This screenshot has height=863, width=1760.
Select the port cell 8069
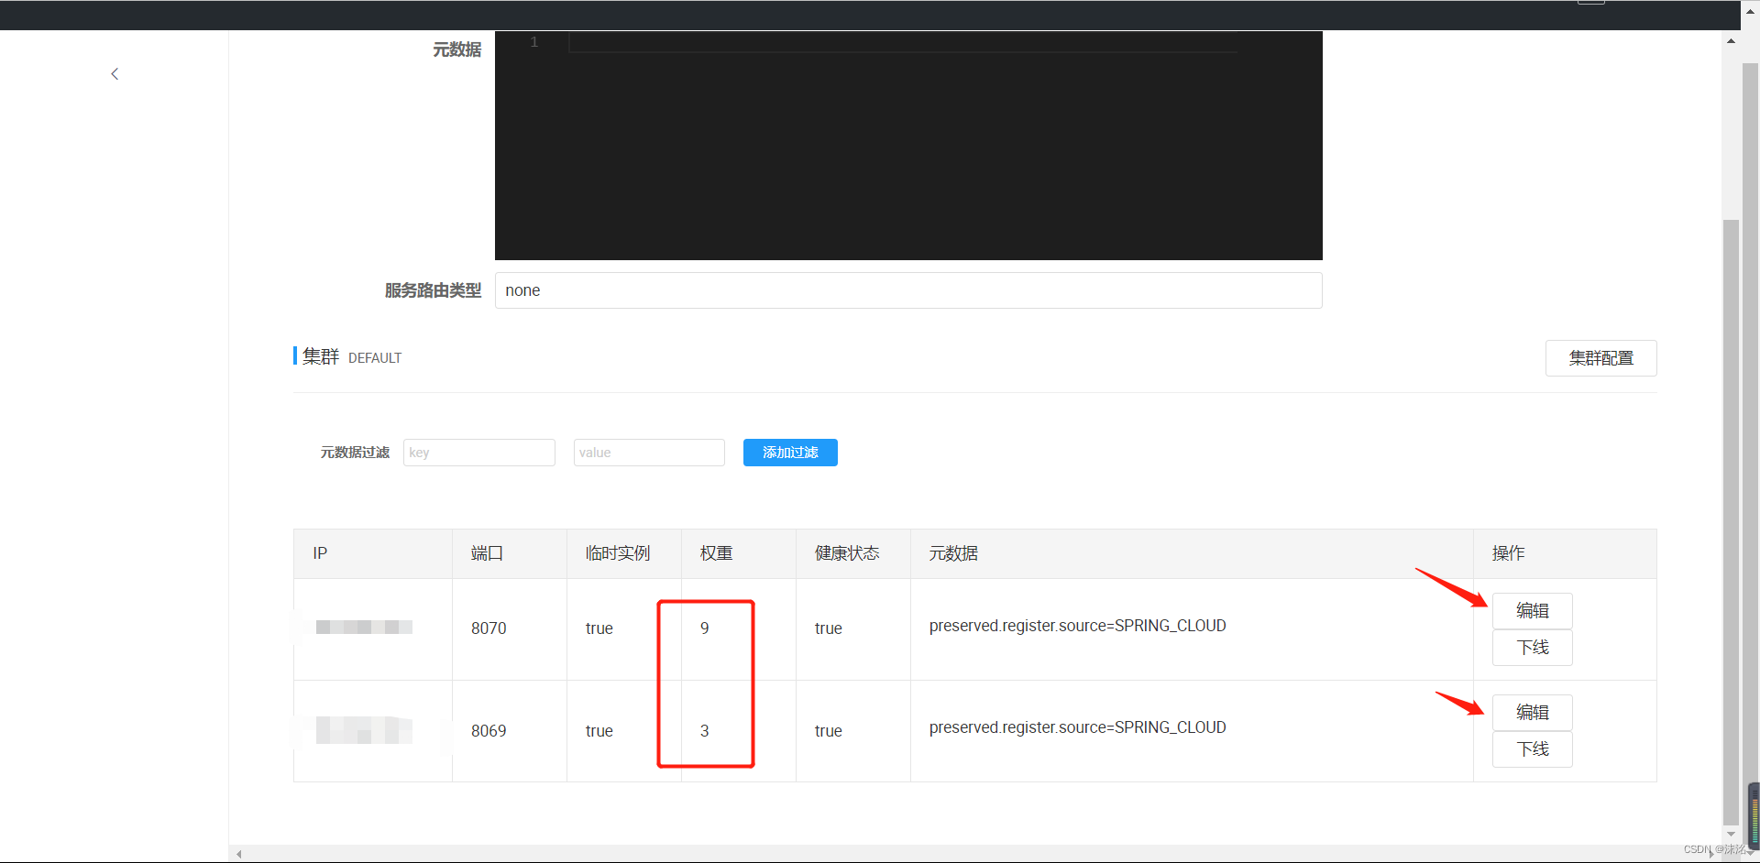point(489,731)
